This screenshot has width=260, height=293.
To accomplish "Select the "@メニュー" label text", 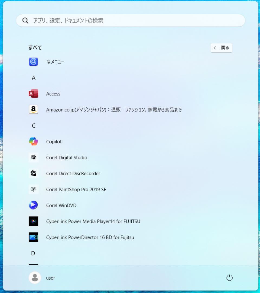I will pyautogui.click(x=55, y=62).
